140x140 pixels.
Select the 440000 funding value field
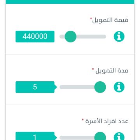(x=35, y=37)
